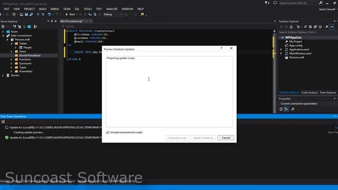Image resolution: width=338 pixels, height=190 pixels.
Task: Collapse the Tables folder node
Action: click(x=12, y=43)
